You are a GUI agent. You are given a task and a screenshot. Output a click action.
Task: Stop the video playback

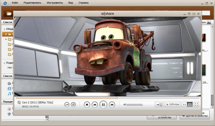(87, 105)
